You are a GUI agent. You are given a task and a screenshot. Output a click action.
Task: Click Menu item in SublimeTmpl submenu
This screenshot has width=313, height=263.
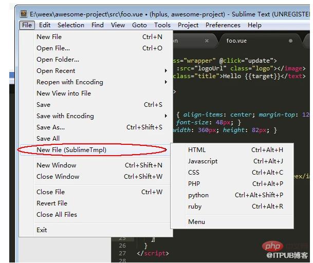[x=232, y=222]
